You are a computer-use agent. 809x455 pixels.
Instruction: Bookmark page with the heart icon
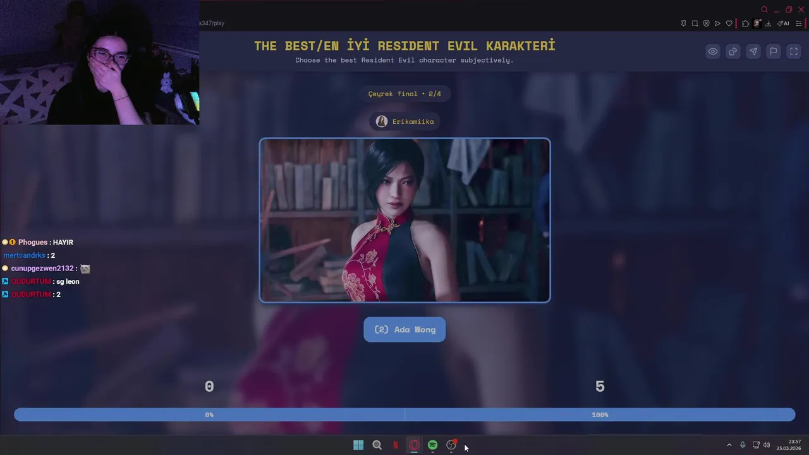(729, 23)
